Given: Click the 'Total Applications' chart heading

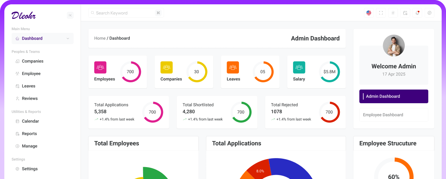Looking at the screenshot, I should (237, 143).
